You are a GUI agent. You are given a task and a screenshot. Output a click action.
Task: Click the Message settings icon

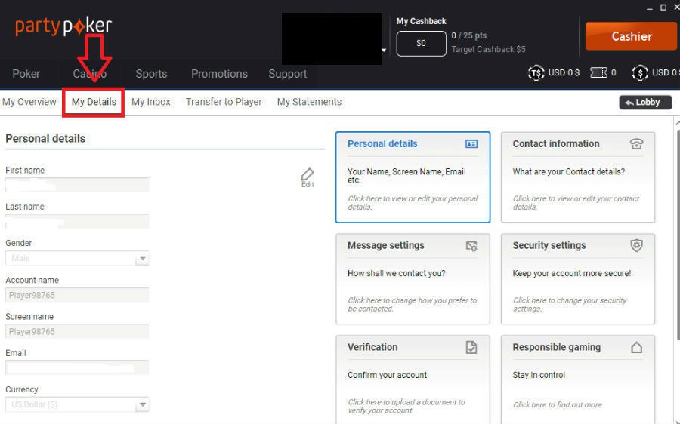tap(471, 246)
